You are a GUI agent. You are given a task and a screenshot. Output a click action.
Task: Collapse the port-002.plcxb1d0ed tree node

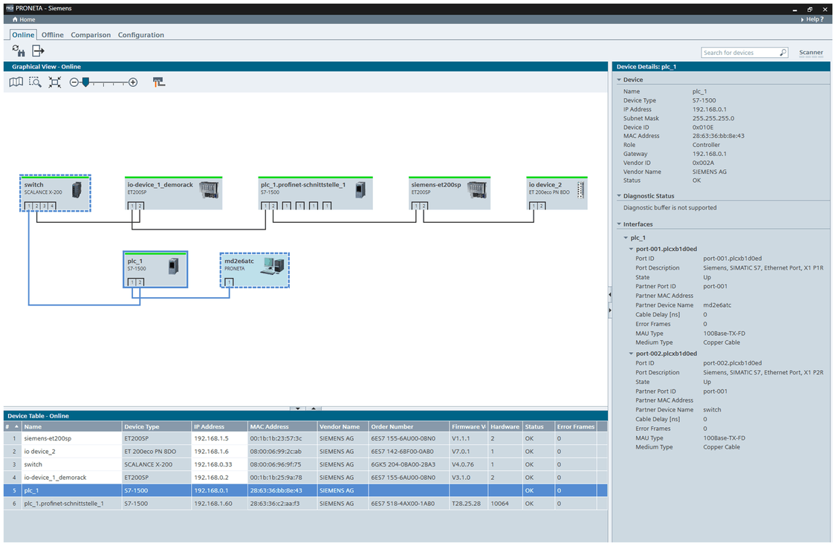[x=632, y=354]
